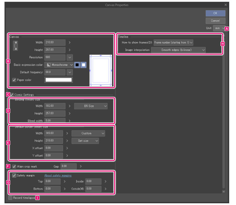236x205 pixels.
Task: Click Binding size Height input field
Action: (x=55, y=113)
